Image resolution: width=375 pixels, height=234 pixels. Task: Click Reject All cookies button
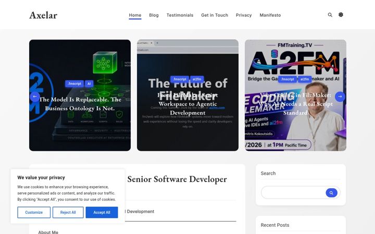[x=68, y=212]
